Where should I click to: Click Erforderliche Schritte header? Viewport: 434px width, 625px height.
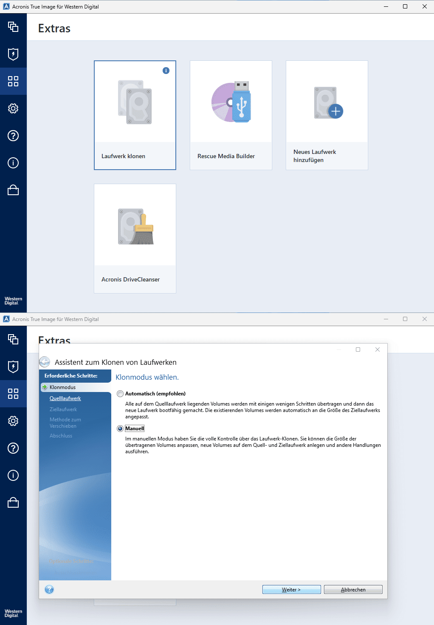[x=71, y=376]
